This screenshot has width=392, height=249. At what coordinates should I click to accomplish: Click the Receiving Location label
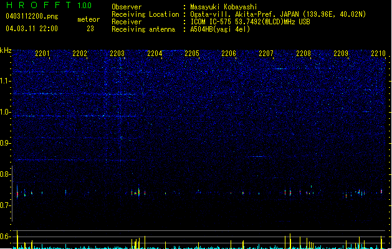145,14
